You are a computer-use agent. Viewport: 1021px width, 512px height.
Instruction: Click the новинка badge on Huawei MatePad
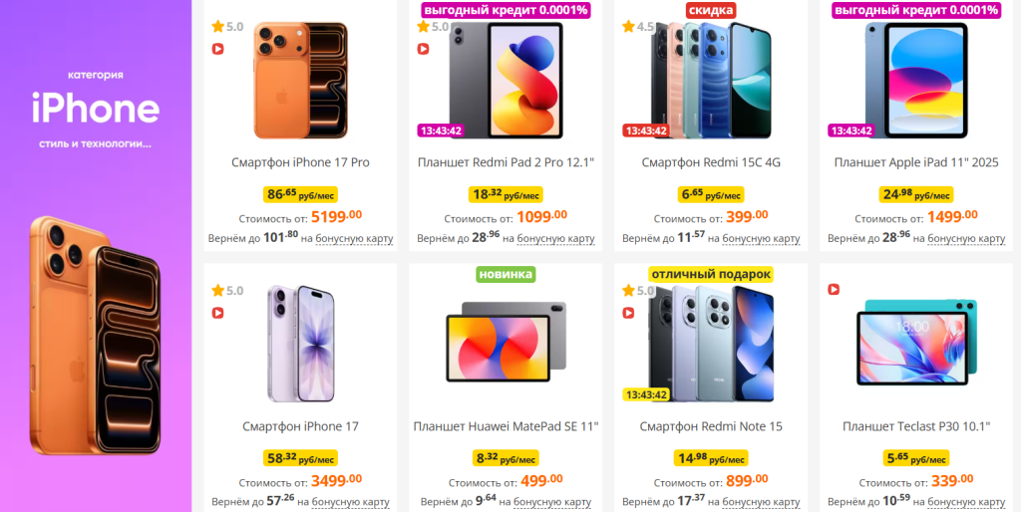click(x=506, y=275)
